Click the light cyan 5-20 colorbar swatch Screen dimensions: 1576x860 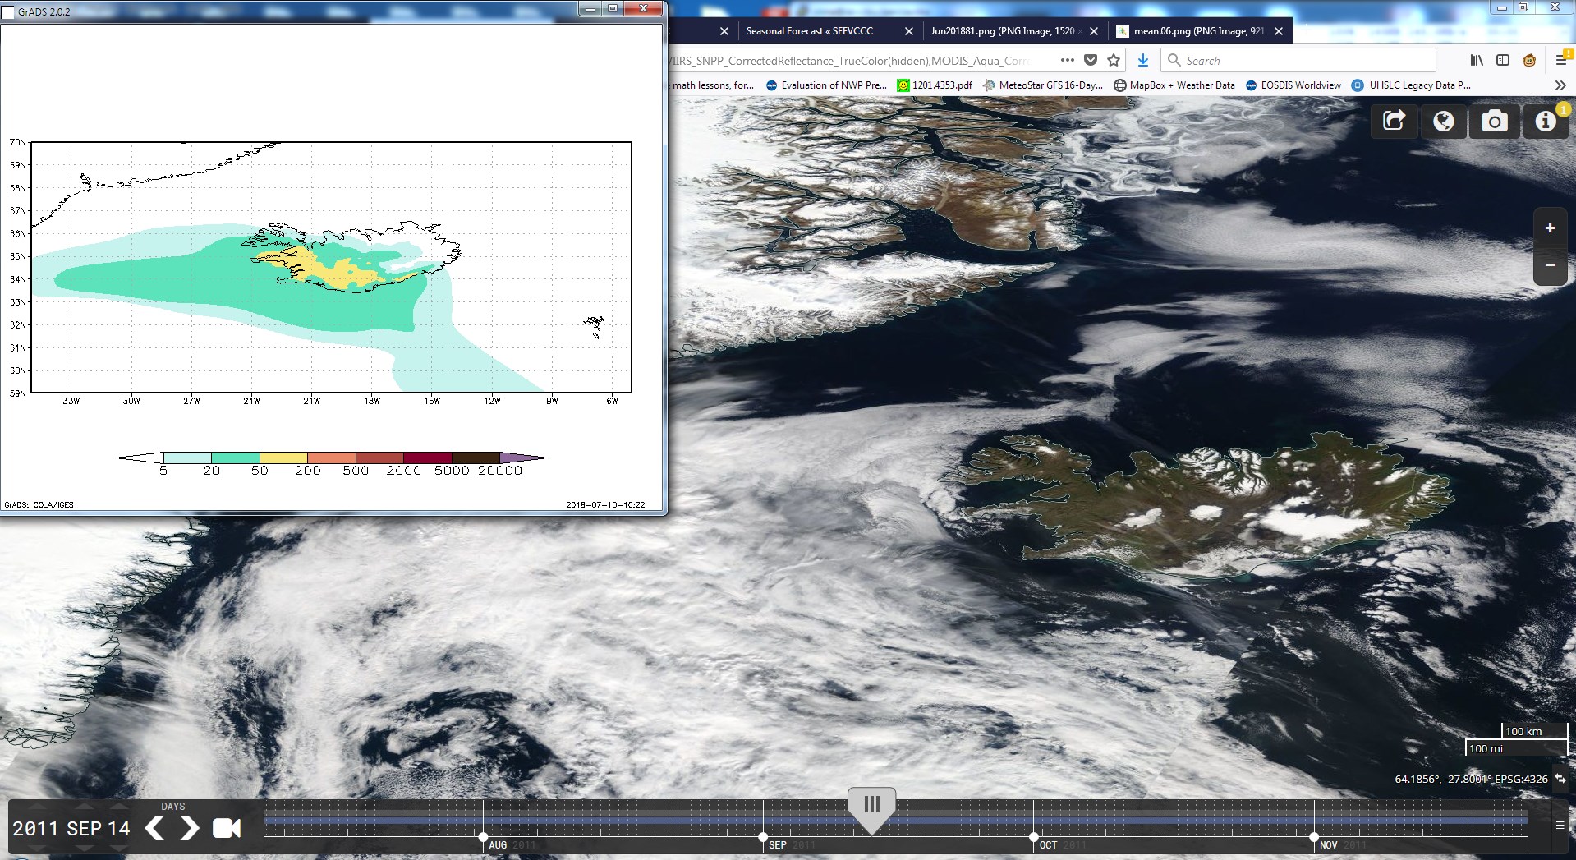click(187, 458)
